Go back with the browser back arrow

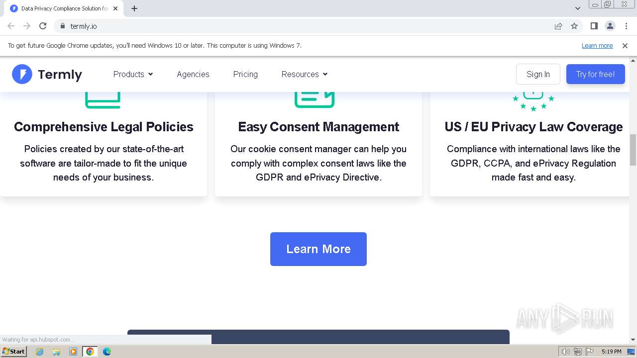(x=11, y=26)
